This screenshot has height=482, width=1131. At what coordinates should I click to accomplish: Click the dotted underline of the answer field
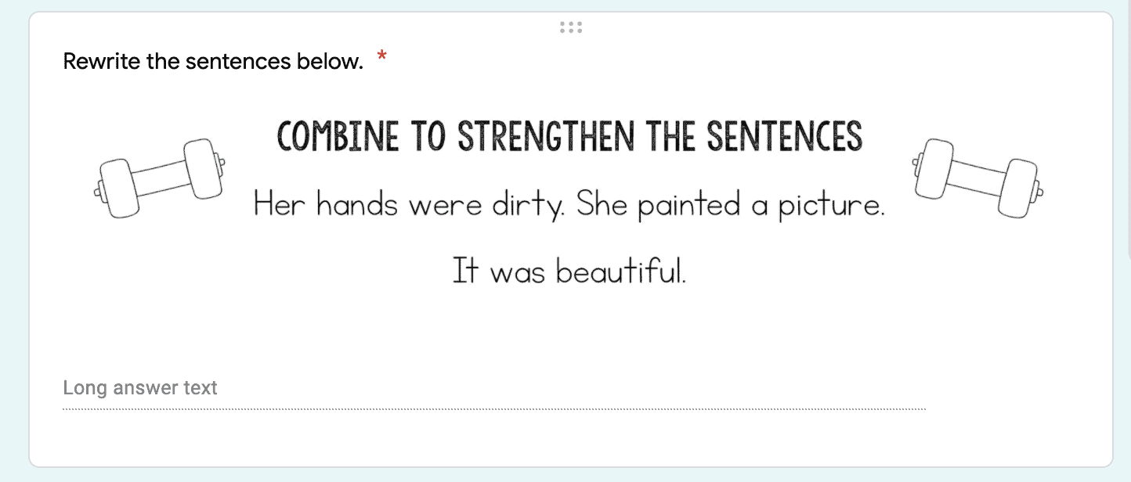pyautogui.click(x=494, y=409)
